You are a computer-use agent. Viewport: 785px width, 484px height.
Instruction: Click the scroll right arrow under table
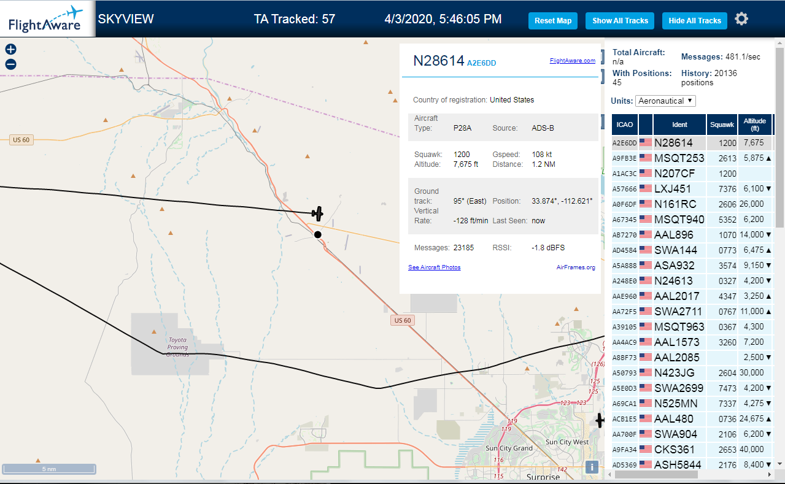pos(770,475)
